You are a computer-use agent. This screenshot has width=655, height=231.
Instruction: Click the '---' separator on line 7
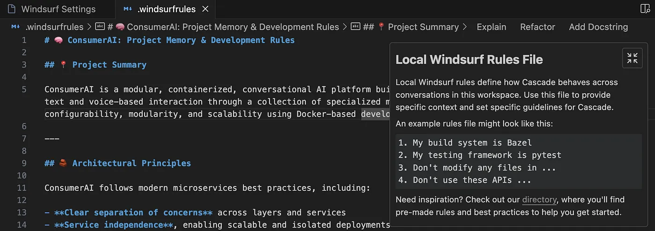(52, 139)
